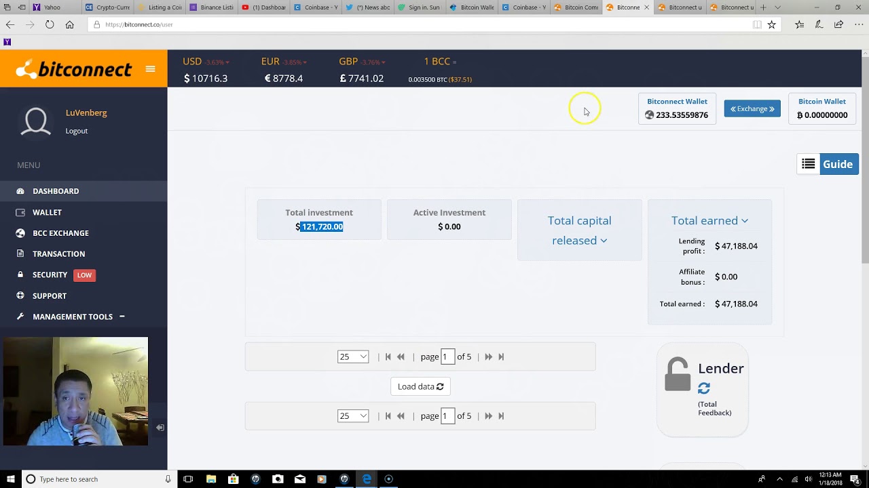Go to BCC Exchange in sidebar
This screenshot has width=869, height=488.
[60, 233]
